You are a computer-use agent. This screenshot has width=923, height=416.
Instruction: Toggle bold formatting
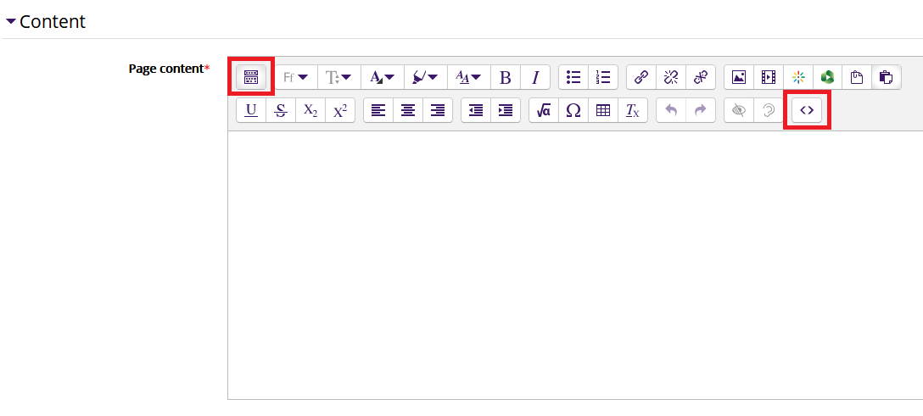pos(505,77)
